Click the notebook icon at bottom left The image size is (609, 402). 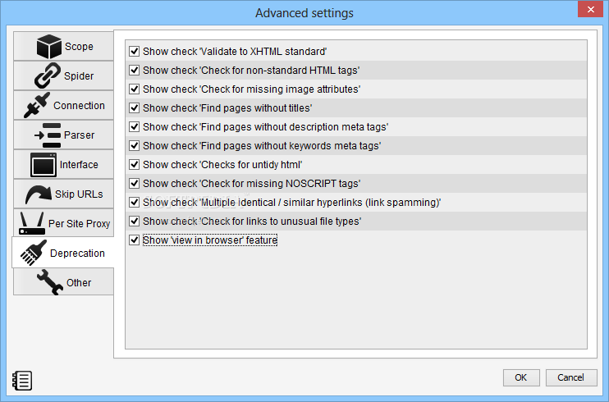tap(22, 381)
